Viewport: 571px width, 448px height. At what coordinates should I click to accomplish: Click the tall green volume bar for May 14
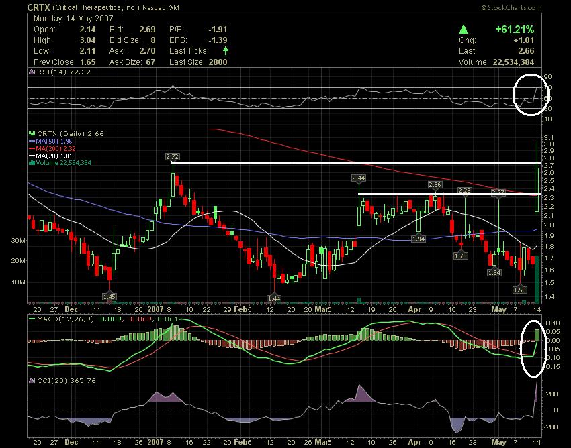coord(537,279)
